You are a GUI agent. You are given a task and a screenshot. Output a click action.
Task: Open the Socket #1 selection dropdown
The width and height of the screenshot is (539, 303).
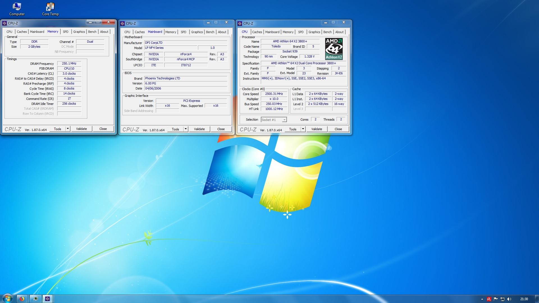click(x=284, y=120)
